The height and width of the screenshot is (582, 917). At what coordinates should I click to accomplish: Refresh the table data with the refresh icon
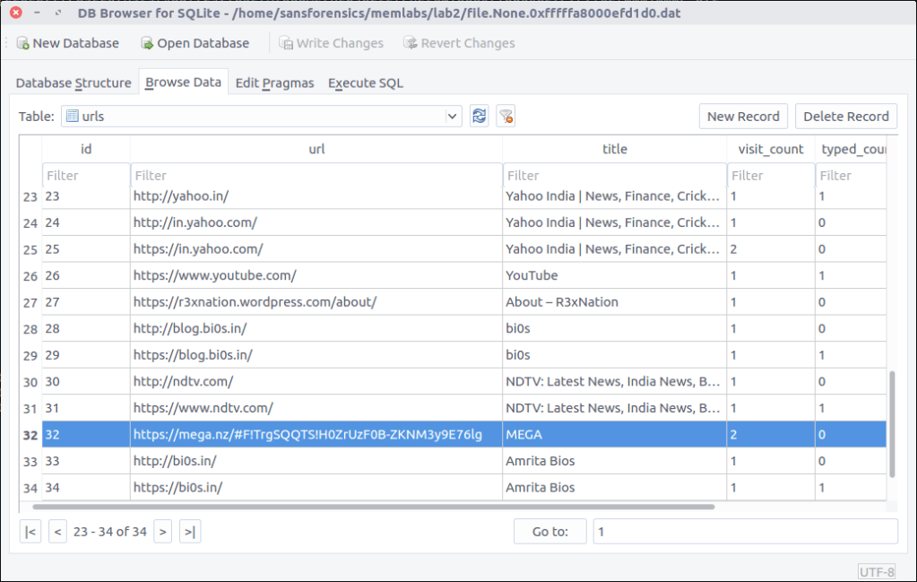click(x=480, y=116)
